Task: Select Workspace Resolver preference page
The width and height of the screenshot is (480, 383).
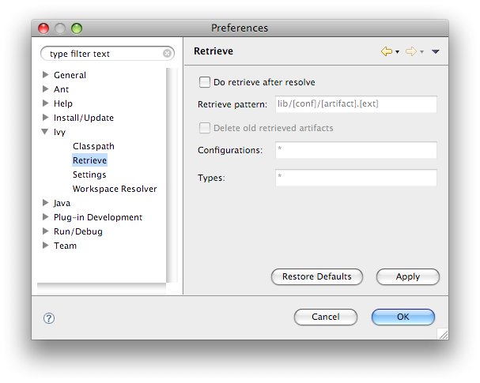Action: [114, 189]
